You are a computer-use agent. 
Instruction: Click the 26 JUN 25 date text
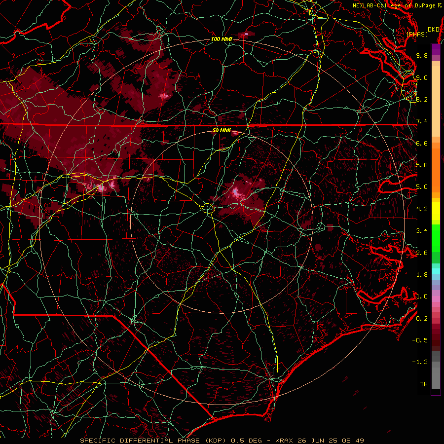[x=317, y=441]
